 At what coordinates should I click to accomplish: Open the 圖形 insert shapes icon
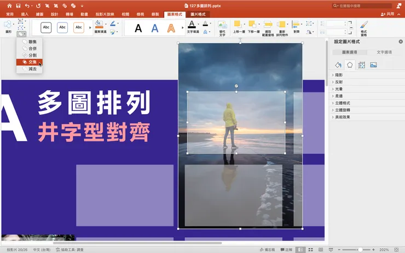point(8,25)
